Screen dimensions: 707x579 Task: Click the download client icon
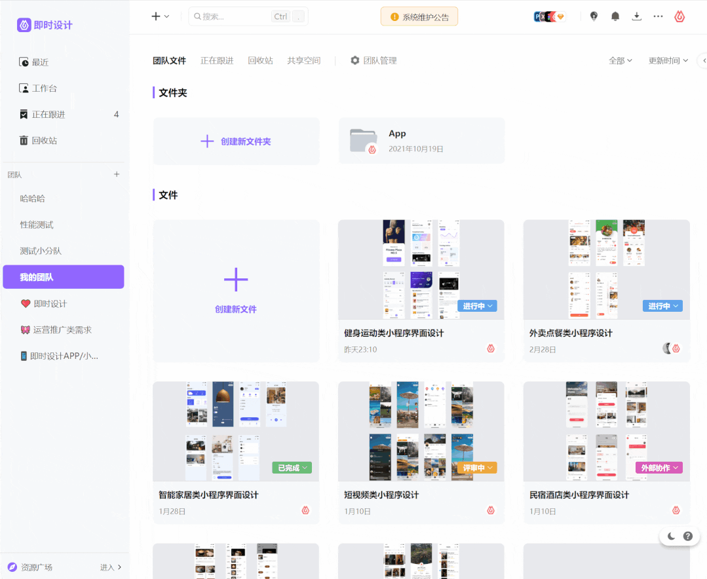pyautogui.click(x=637, y=16)
